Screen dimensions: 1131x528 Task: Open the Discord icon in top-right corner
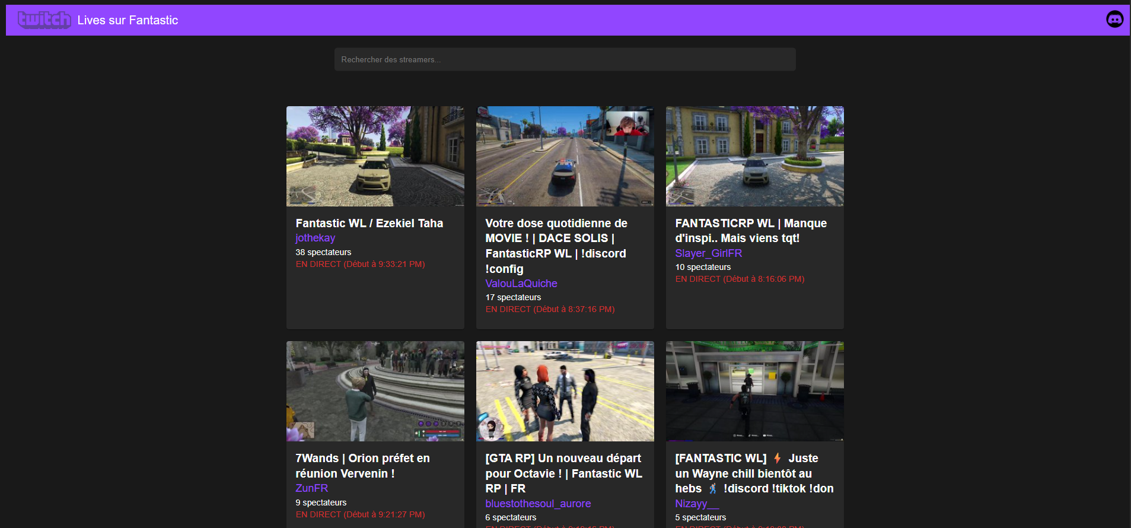(1114, 20)
